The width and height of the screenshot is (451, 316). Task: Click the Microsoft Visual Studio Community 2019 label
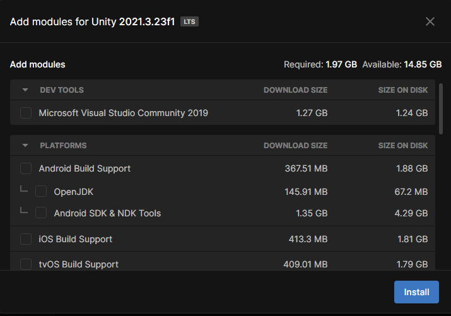click(124, 113)
